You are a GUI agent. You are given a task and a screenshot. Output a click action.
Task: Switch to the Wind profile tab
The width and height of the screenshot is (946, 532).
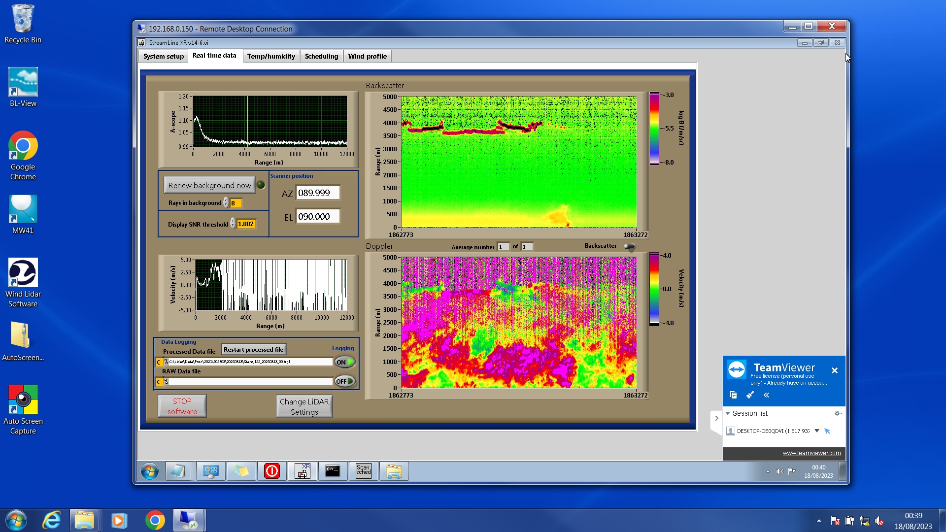click(367, 56)
